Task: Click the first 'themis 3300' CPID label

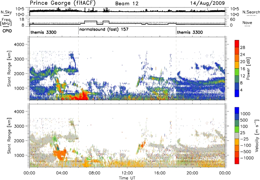Action: click(44, 32)
